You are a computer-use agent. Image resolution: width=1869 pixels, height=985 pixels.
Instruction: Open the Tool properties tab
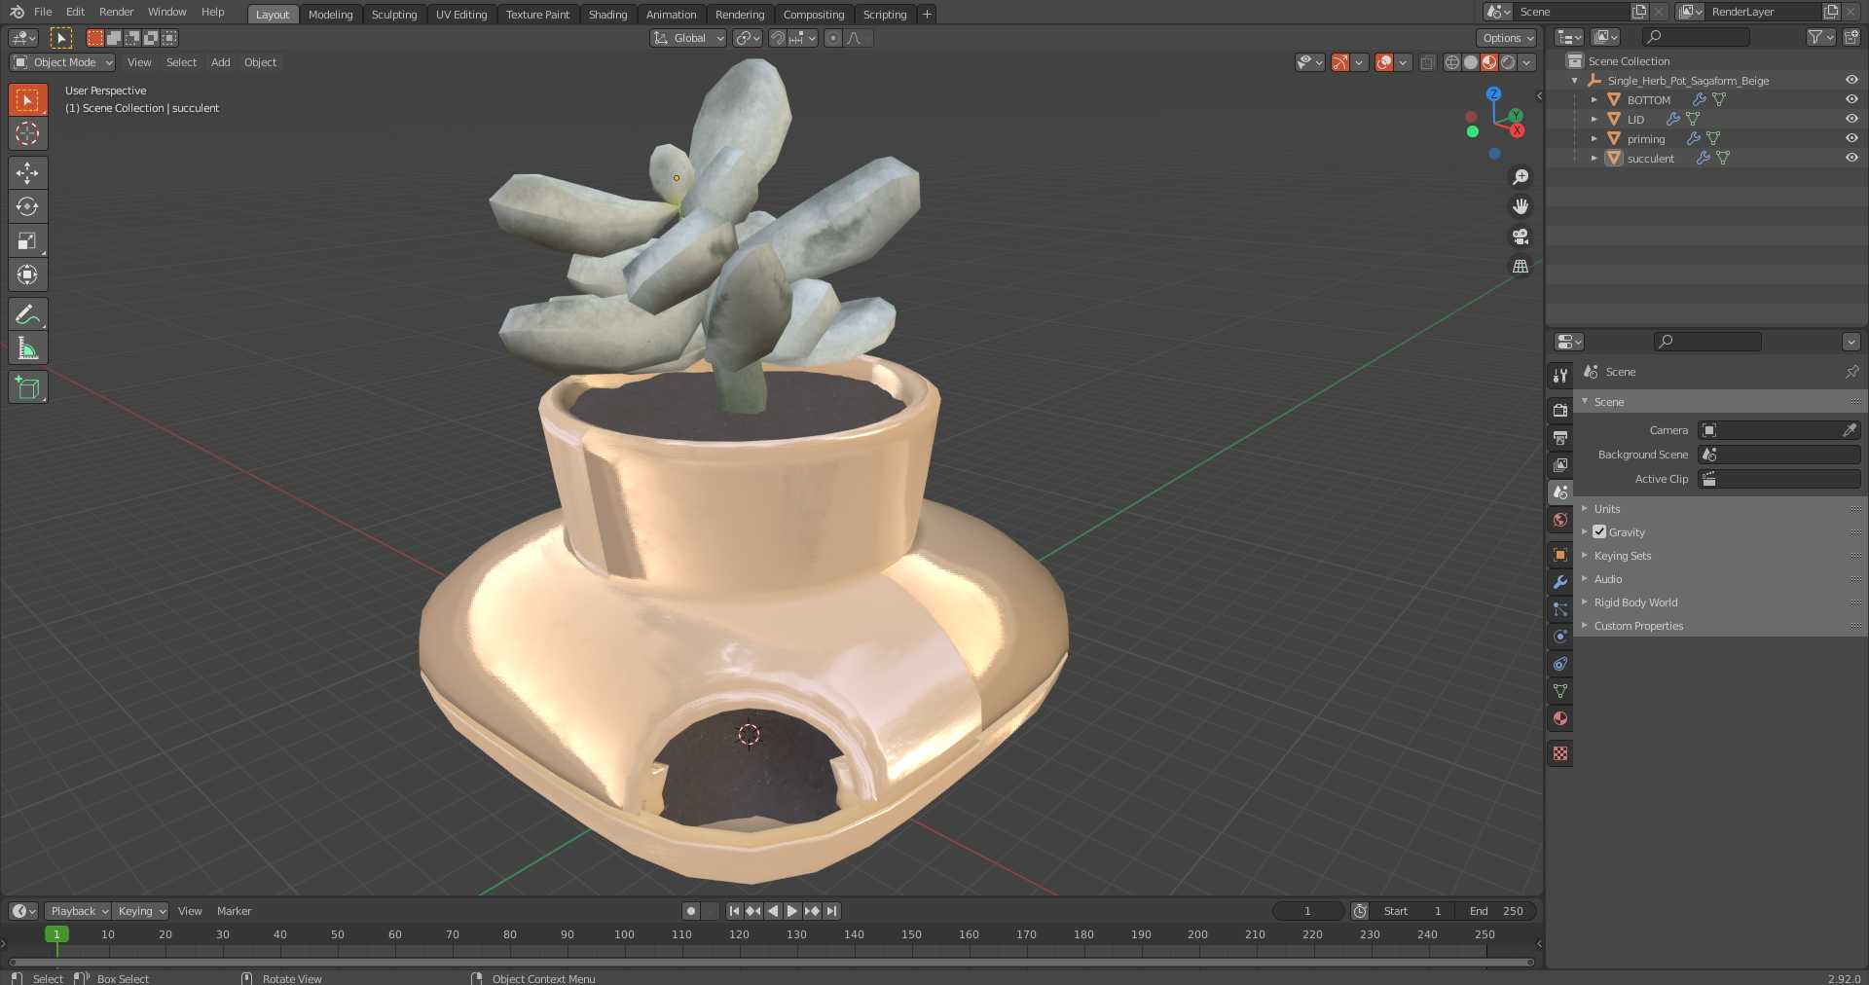1560,375
